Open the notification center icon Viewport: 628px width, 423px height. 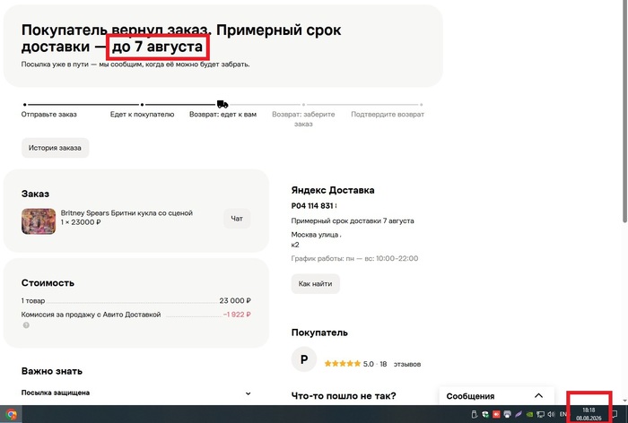coord(615,415)
